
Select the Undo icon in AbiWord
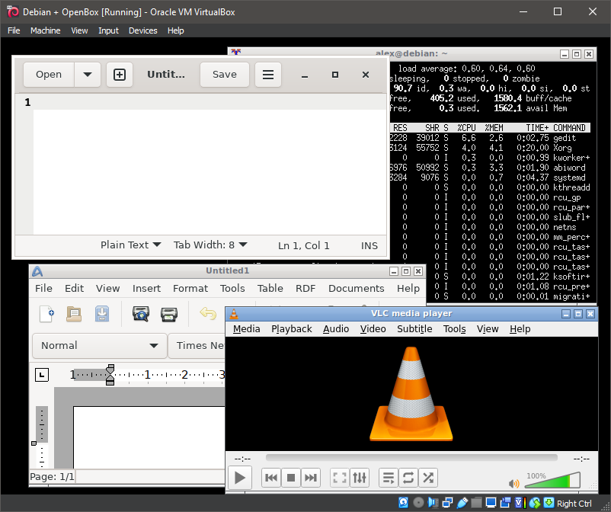[206, 314]
